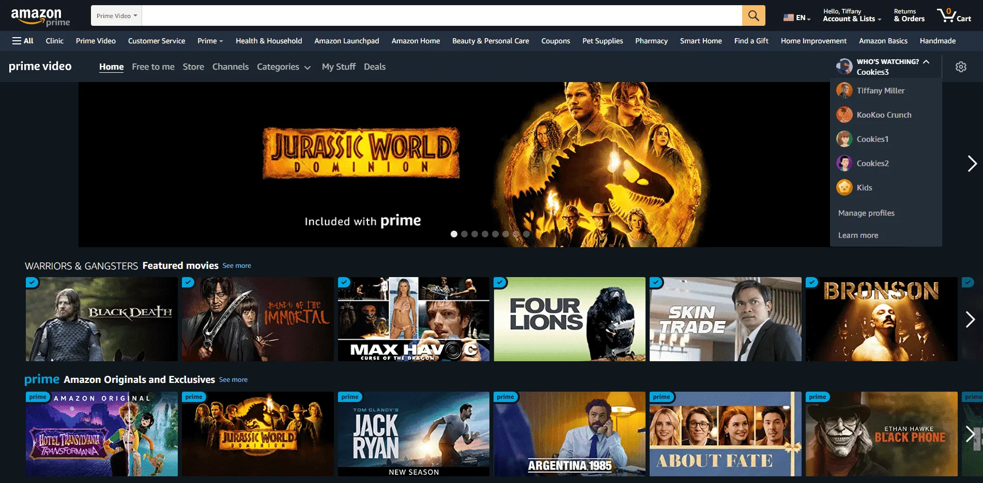The height and width of the screenshot is (483, 983).
Task: Open the Store tab
Action: coord(193,67)
